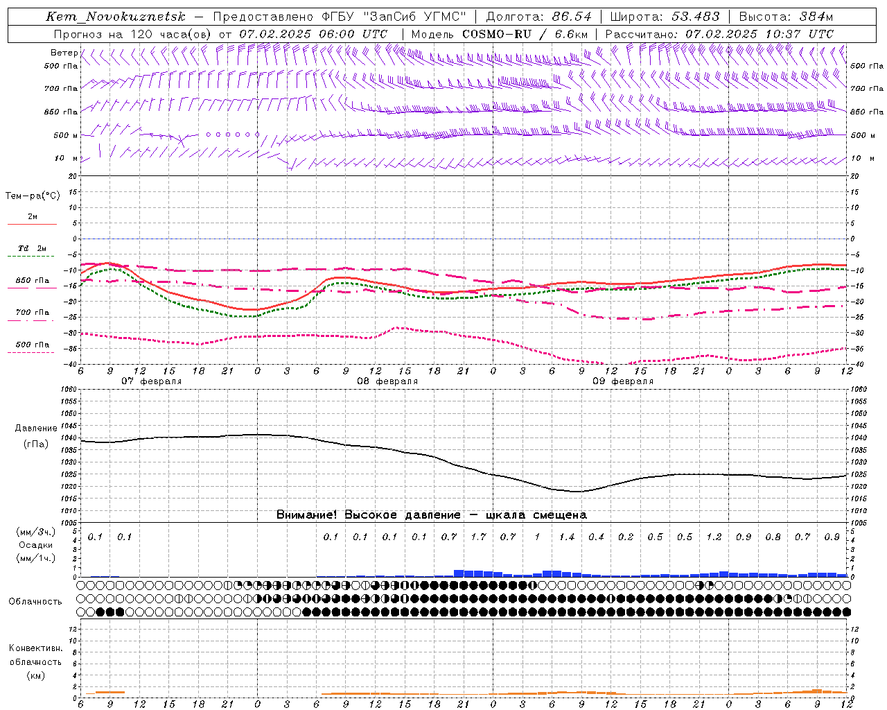The height and width of the screenshot is (710, 887).
Task: Click the (км) unit under convective cloudiness
Action: coord(35,675)
